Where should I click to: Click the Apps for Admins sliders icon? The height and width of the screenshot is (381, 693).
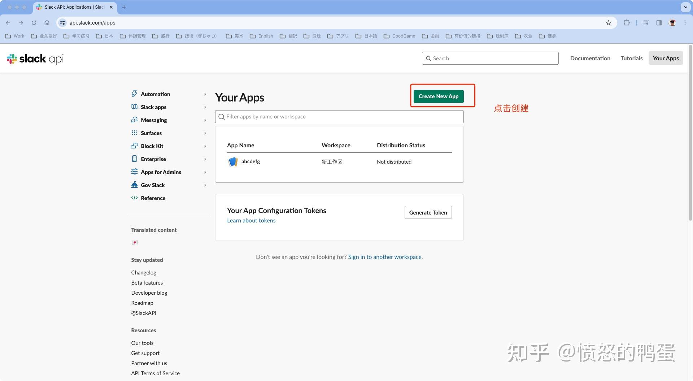point(134,172)
